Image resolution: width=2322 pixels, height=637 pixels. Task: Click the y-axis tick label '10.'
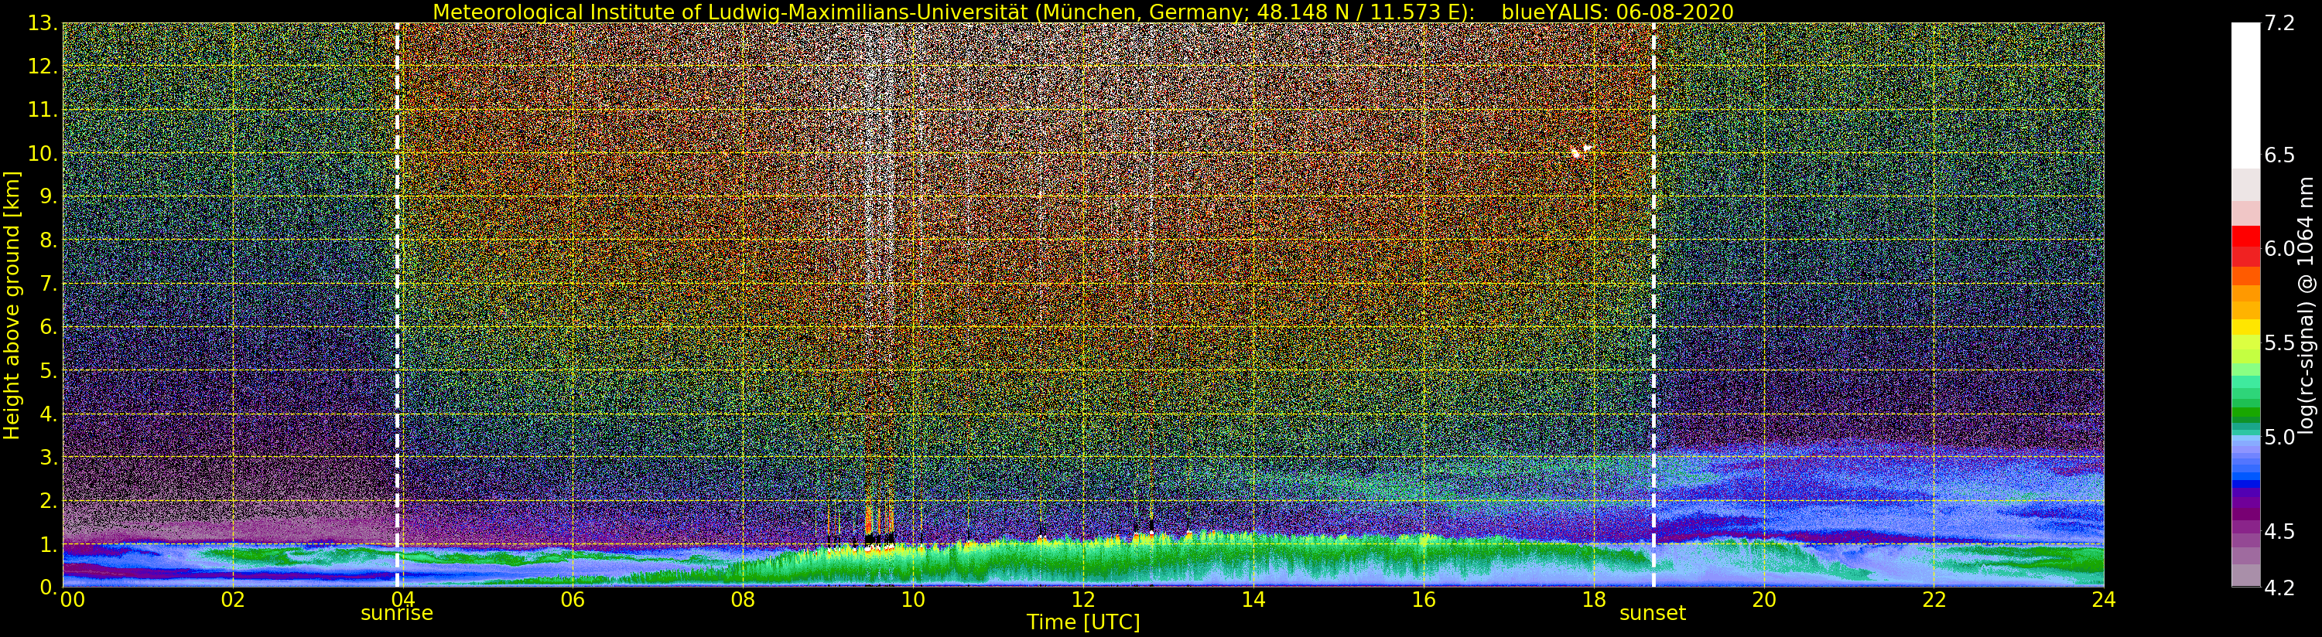pyautogui.click(x=43, y=153)
